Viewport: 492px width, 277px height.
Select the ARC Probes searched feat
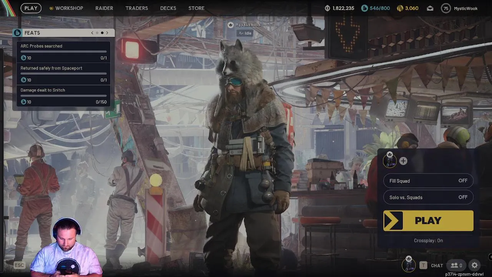click(x=63, y=52)
